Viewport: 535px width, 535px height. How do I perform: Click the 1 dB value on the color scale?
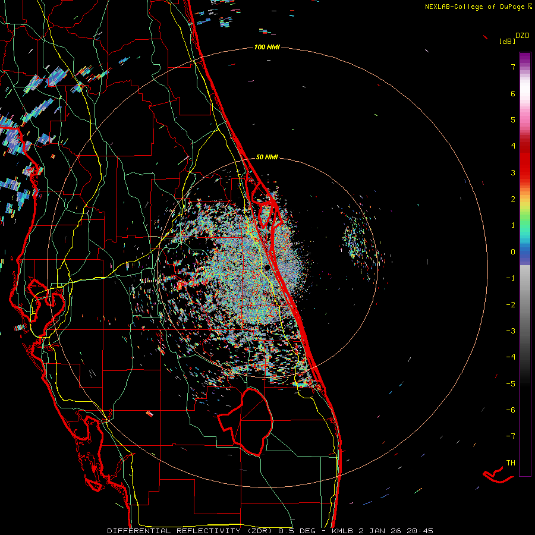[x=513, y=225]
